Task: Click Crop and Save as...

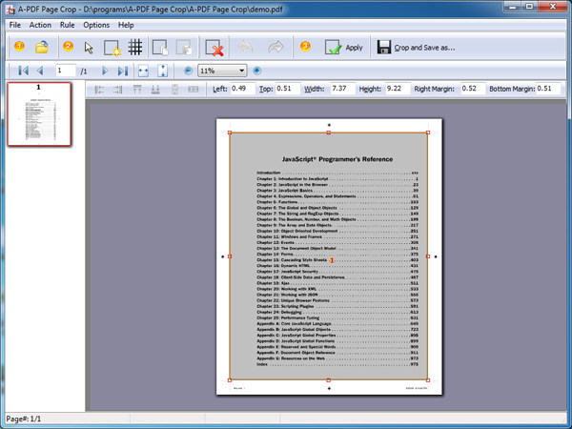Action: click(416, 48)
